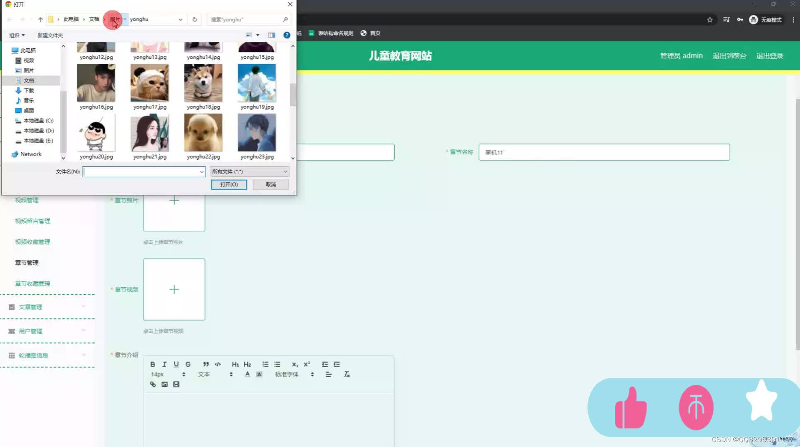Open the text alignment options

pos(328,374)
